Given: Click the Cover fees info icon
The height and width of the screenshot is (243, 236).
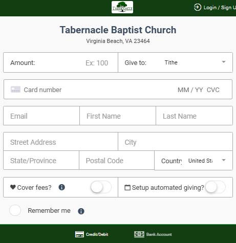Looking at the screenshot, I should tap(61, 187).
